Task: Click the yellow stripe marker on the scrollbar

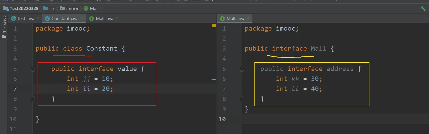Action: [x=214, y=80]
